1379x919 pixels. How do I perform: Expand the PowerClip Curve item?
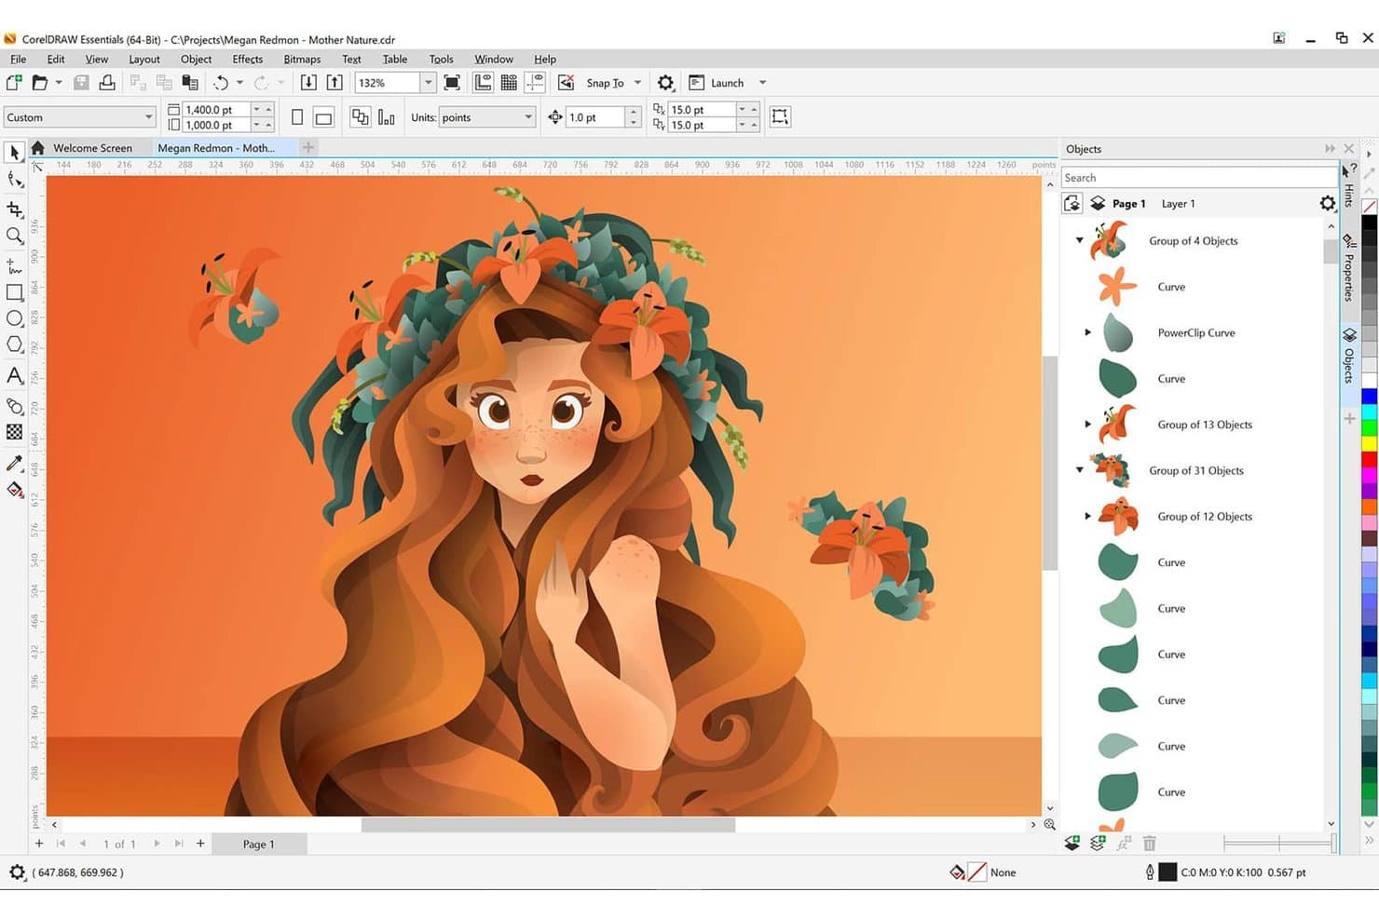pyautogui.click(x=1087, y=332)
